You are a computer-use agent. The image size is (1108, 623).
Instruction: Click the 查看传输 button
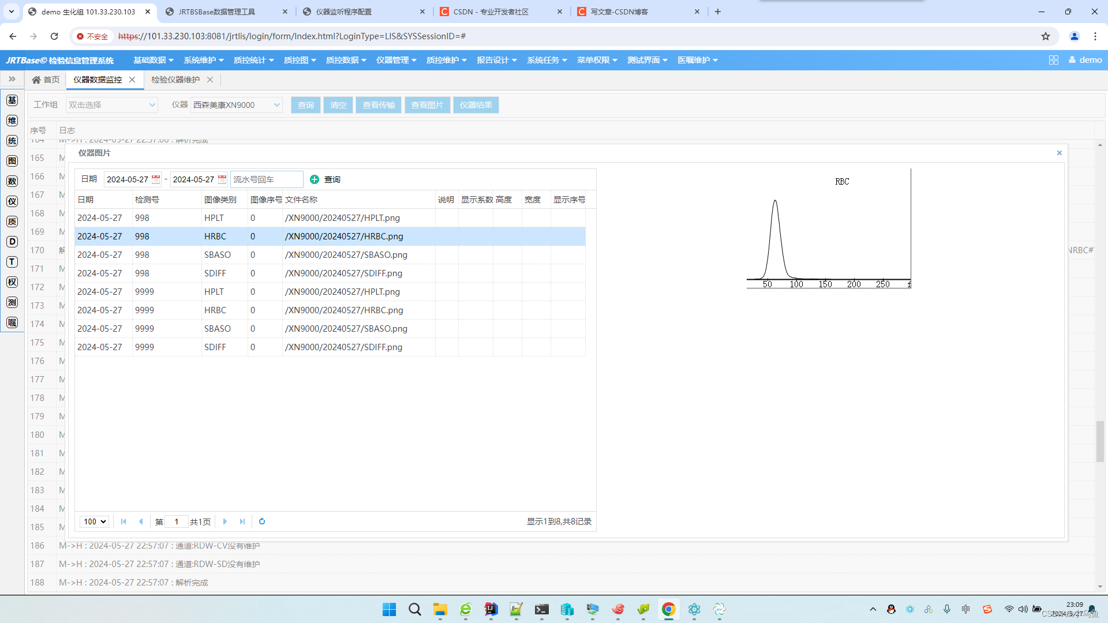point(379,105)
